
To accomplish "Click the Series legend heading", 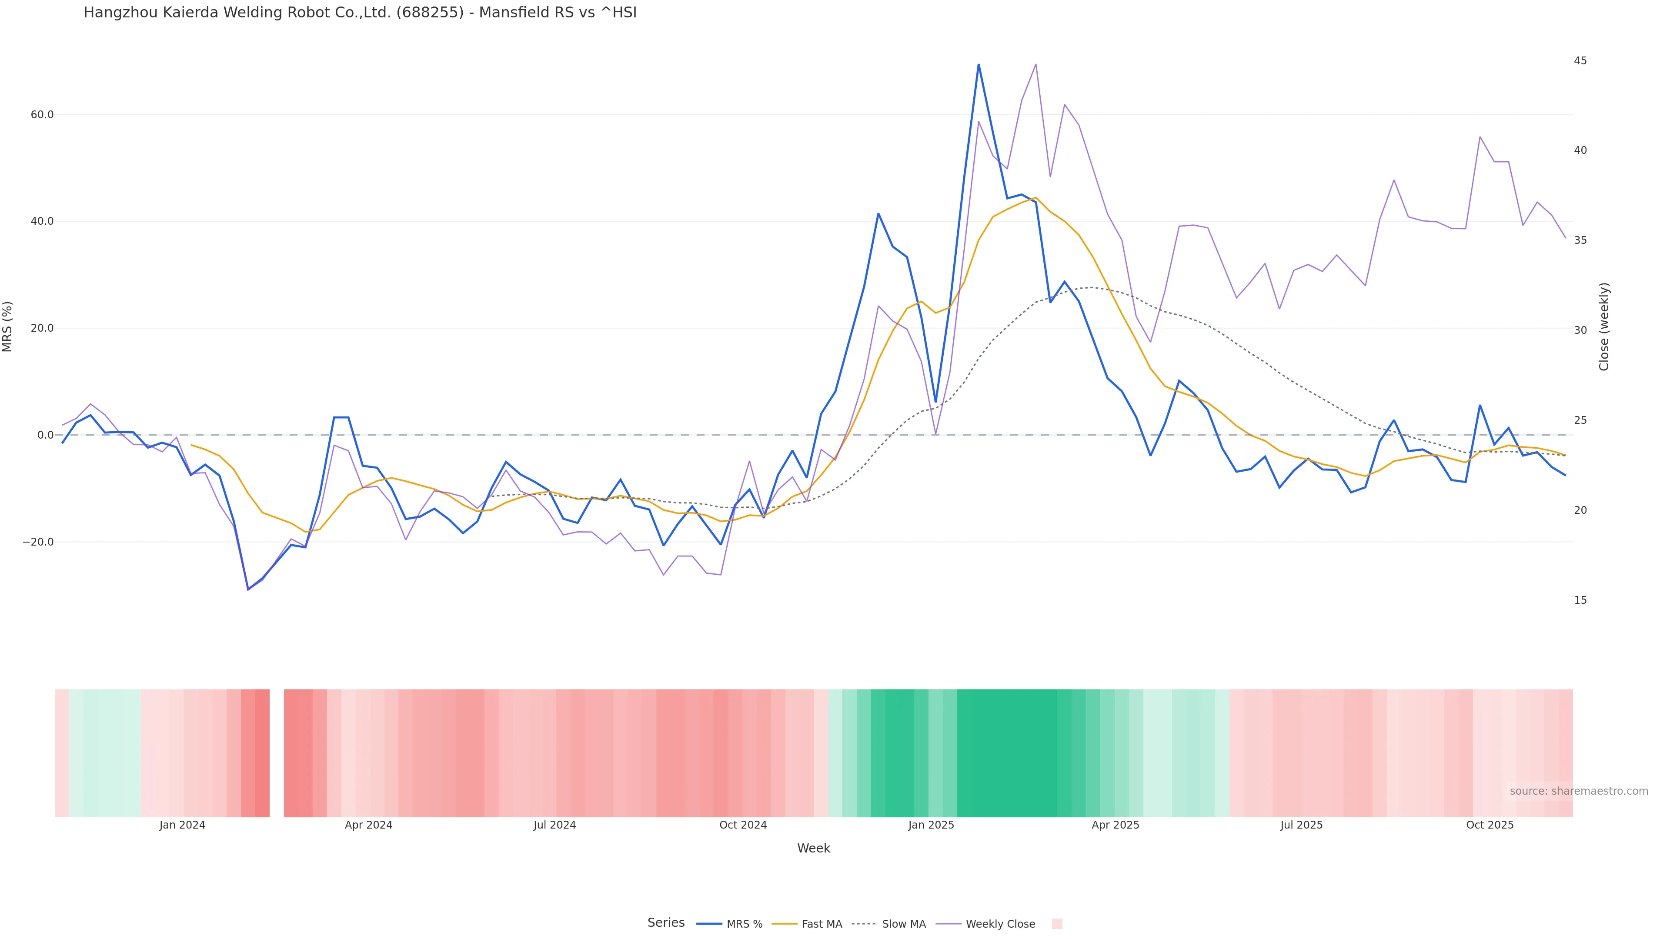I will click(x=666, y=923).
